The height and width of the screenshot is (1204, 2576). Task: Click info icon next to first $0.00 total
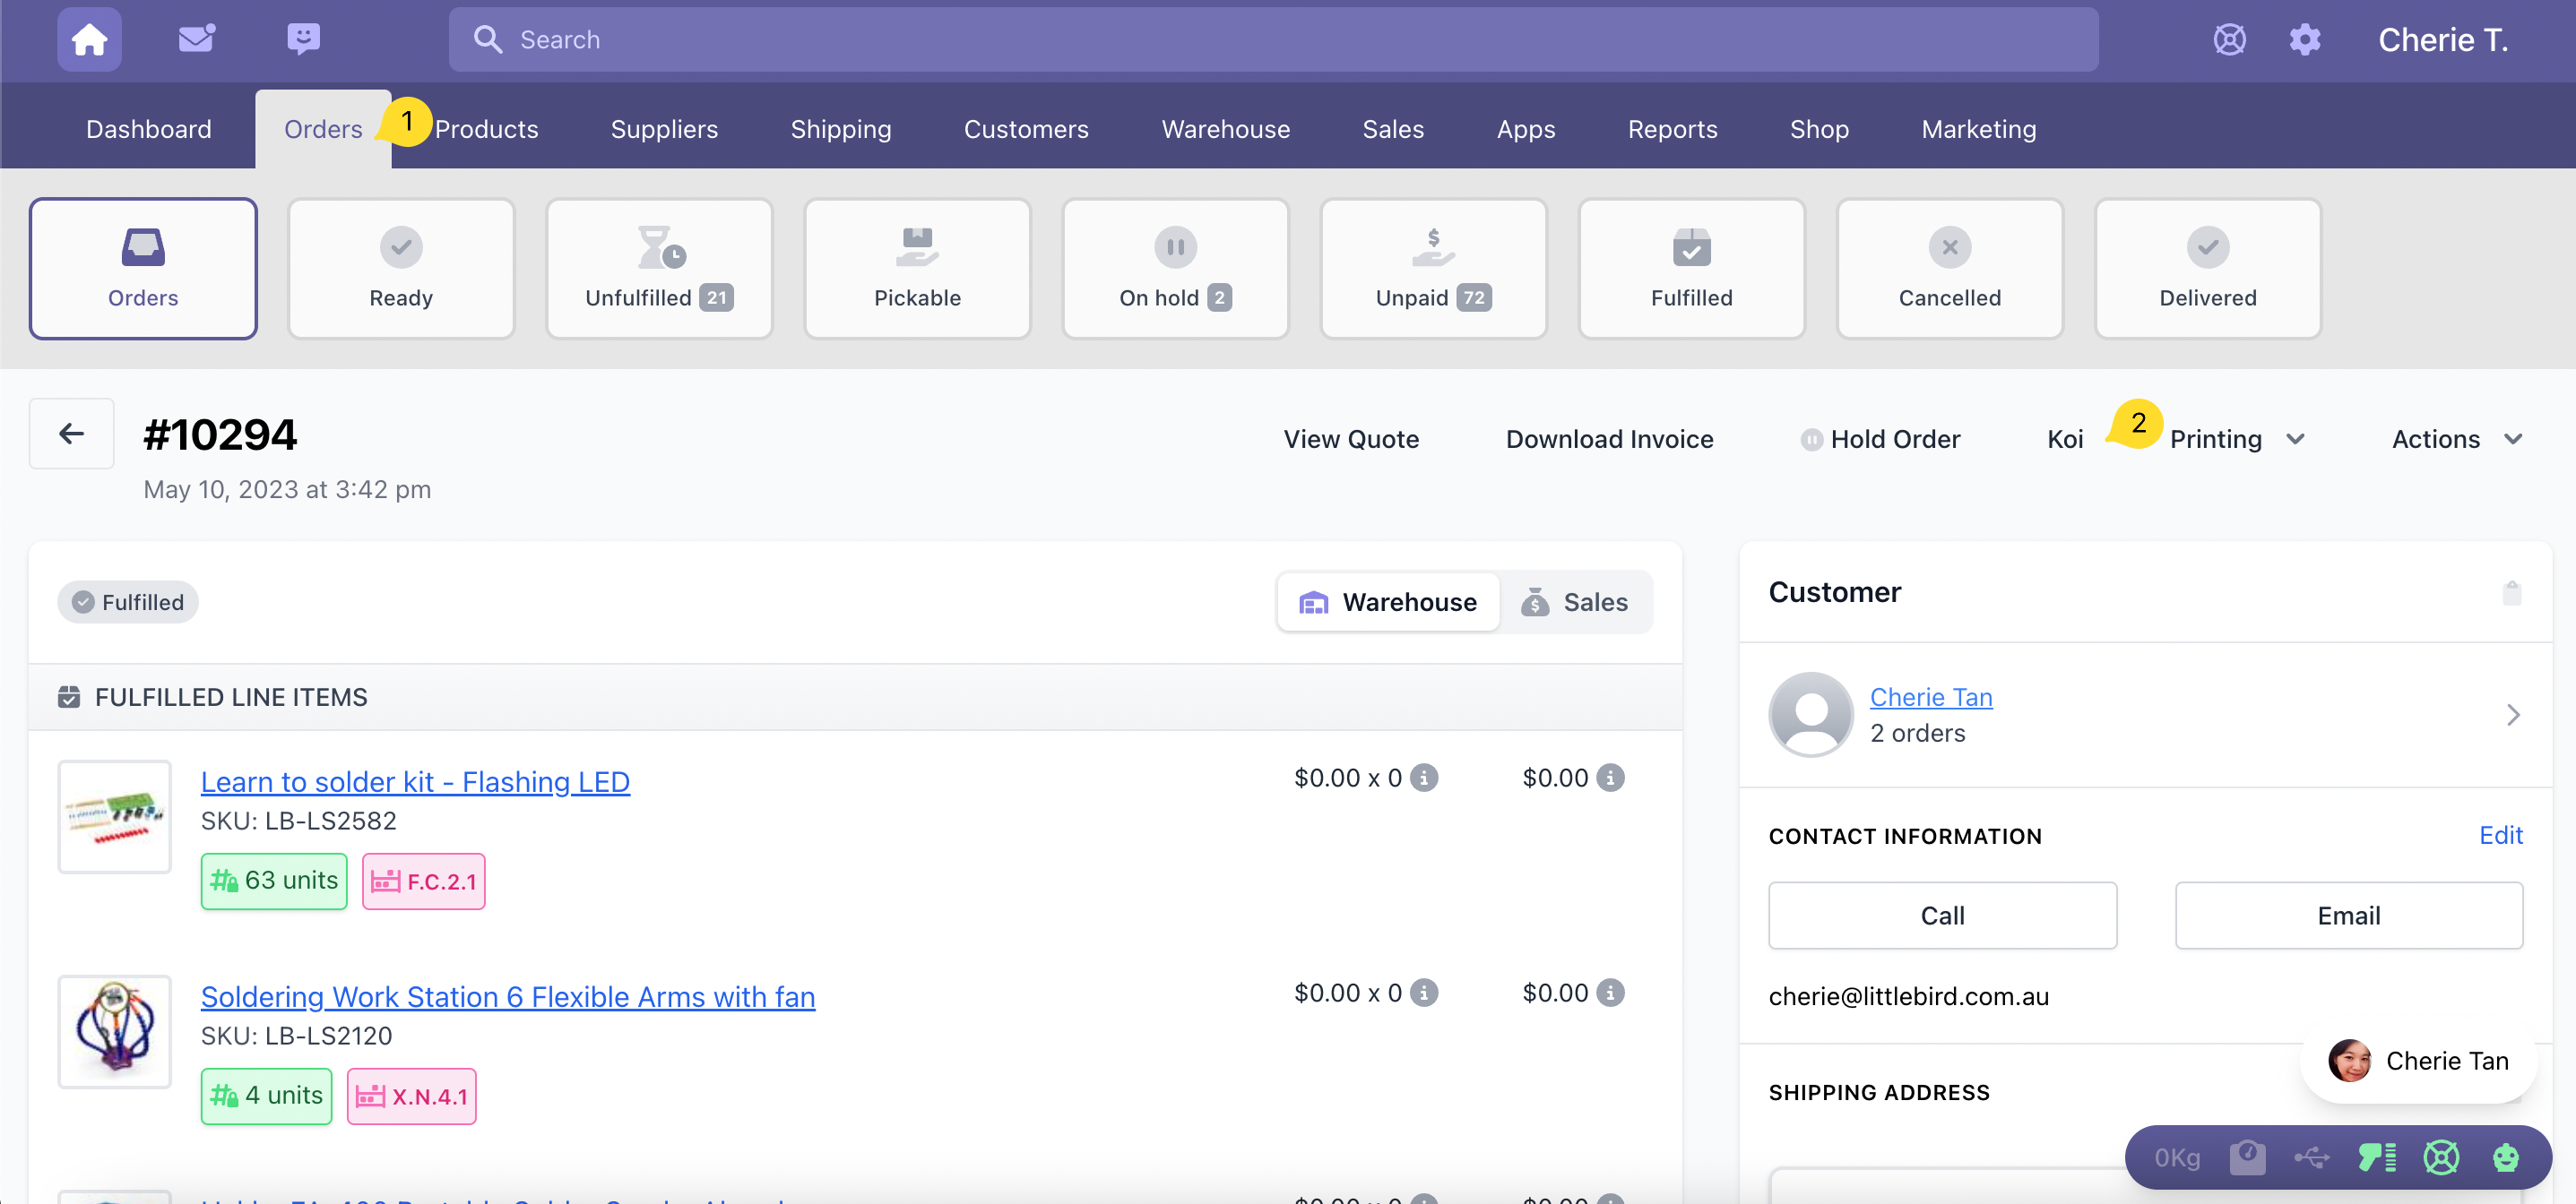(x=1610, y=778)
